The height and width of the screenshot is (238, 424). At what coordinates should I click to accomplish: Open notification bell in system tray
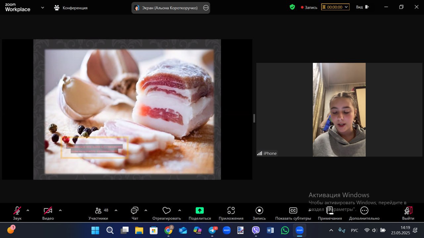tap(415, 230)
